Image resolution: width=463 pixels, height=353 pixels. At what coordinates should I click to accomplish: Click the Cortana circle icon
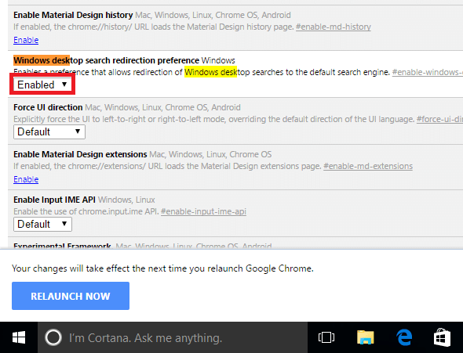click(x=53, y=337)
